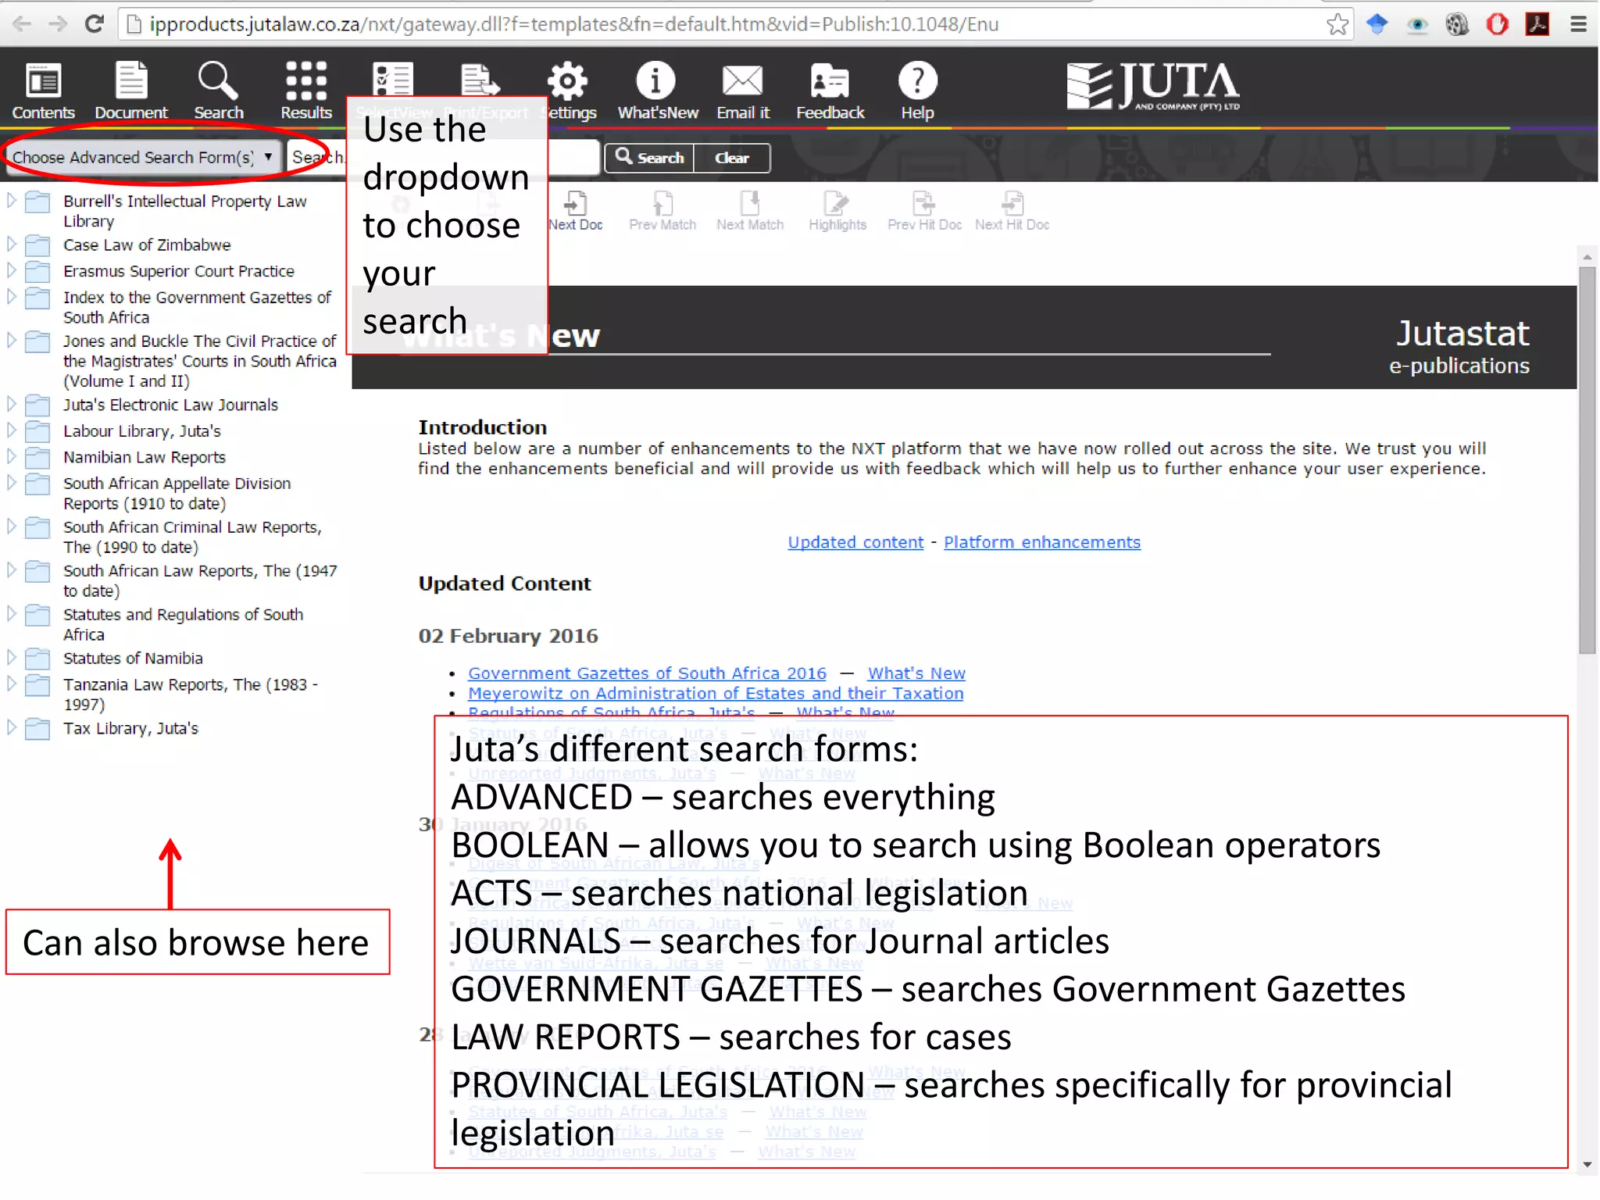Go back in browser history

point(22,24)
